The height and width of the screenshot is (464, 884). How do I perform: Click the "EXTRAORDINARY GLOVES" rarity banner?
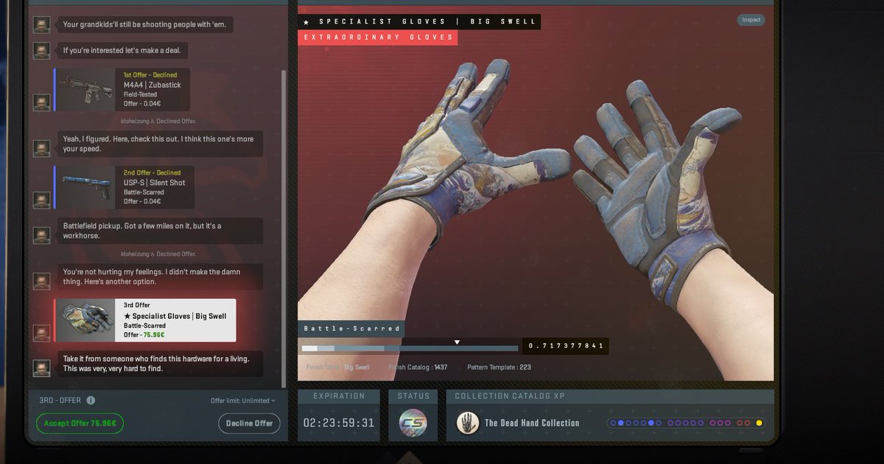(x=379, y=37)
